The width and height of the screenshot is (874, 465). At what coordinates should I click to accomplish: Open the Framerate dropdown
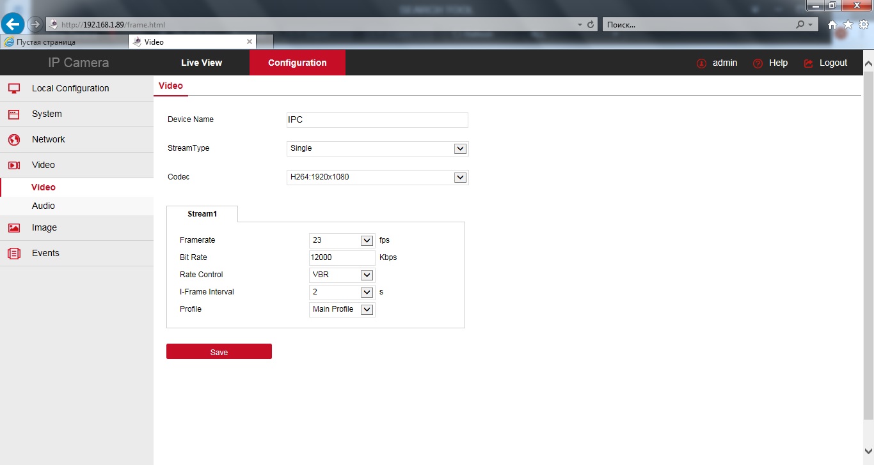pos(342,241)
